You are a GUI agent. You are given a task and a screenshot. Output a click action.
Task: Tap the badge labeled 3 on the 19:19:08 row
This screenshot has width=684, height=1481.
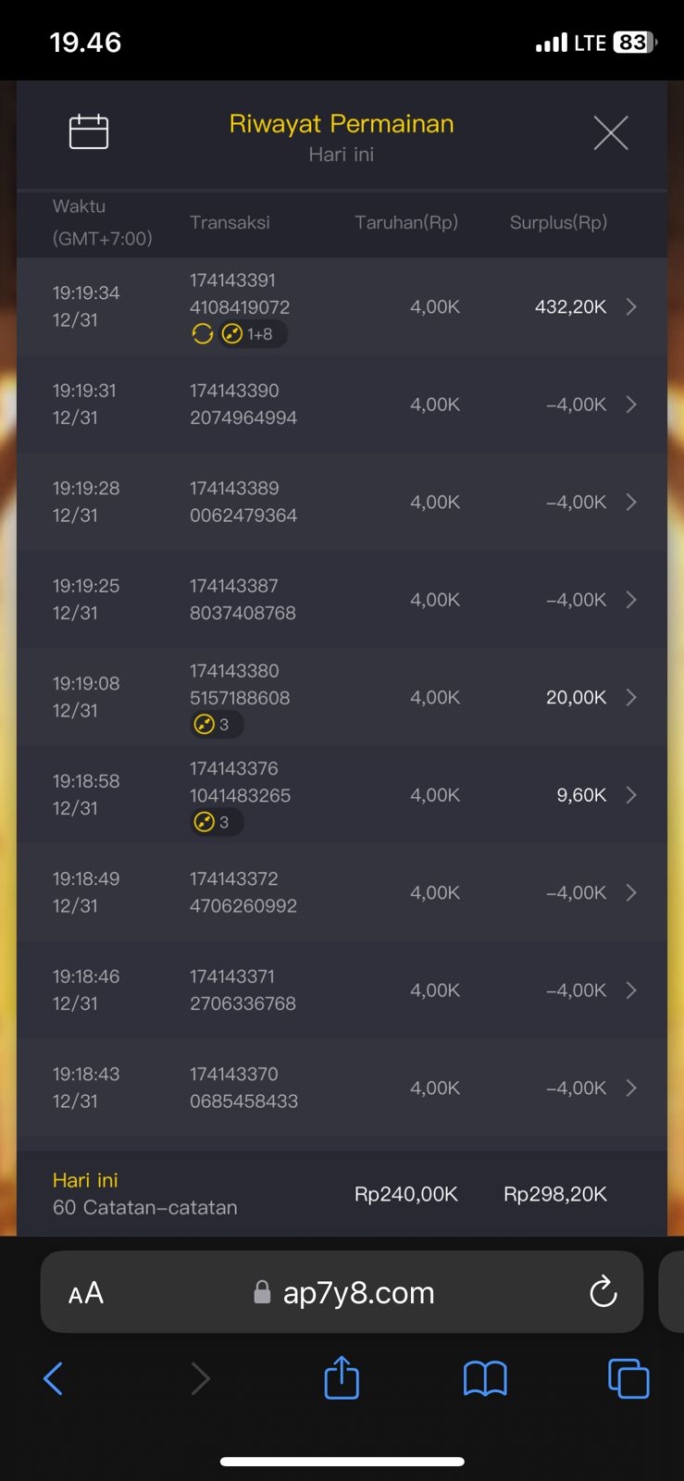pos(216,725)
